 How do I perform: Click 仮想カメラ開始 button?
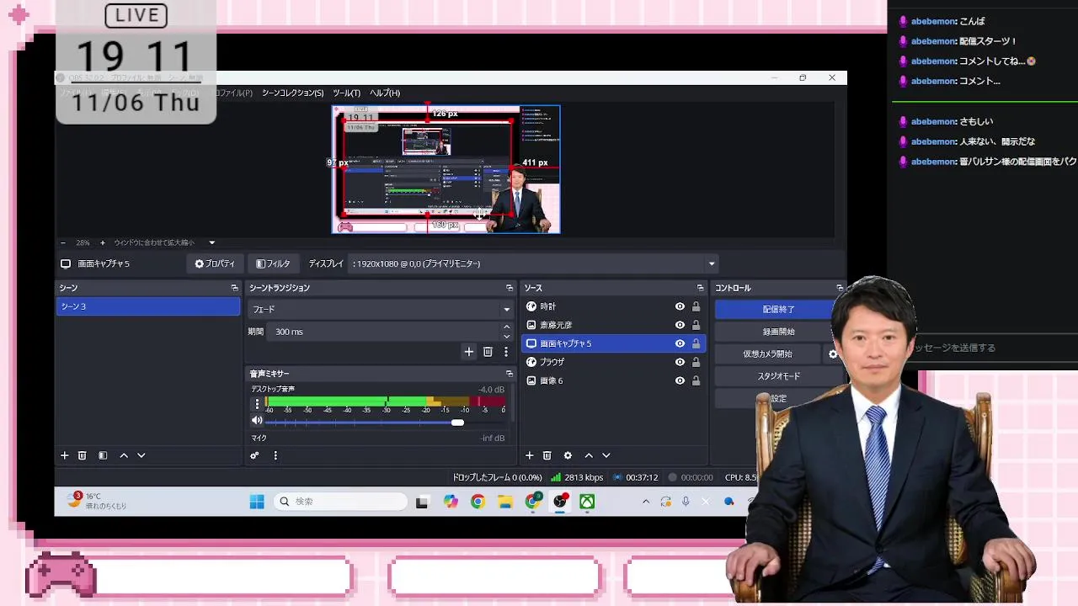(767, 354)
